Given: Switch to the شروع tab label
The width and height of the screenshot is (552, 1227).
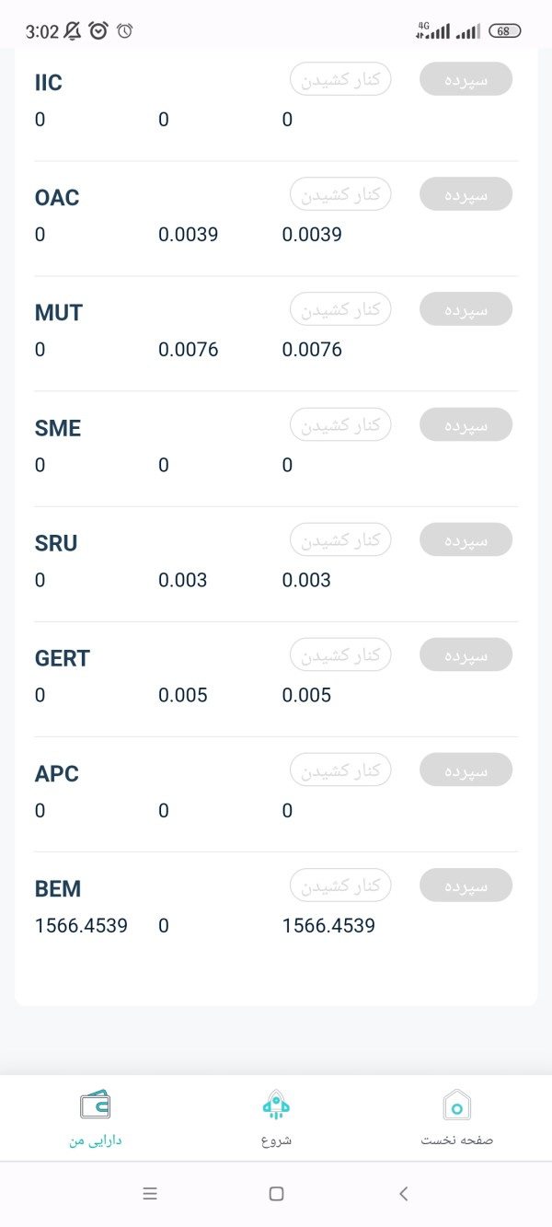Looking at the screenshot, I should point(276,1140).
